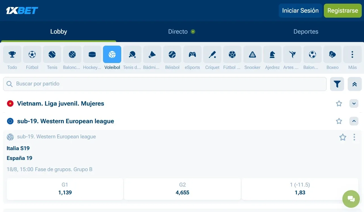Viewport: 364px width, 212px height.
Task: Click the Iniciar Sesión button
Action: tap(300, 11)
